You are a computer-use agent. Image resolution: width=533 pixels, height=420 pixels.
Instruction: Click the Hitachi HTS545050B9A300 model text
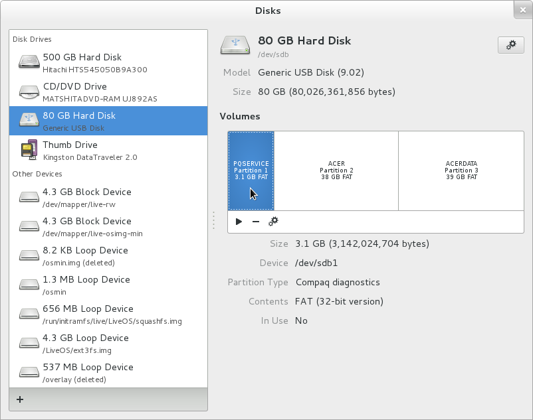pos(95,70)
